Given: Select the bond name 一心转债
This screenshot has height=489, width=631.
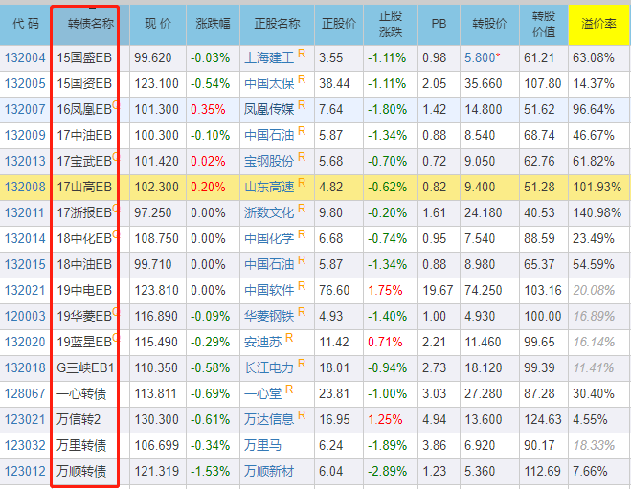Looking at the screenshot, I should pyautogui.click(x=81, y=393).
